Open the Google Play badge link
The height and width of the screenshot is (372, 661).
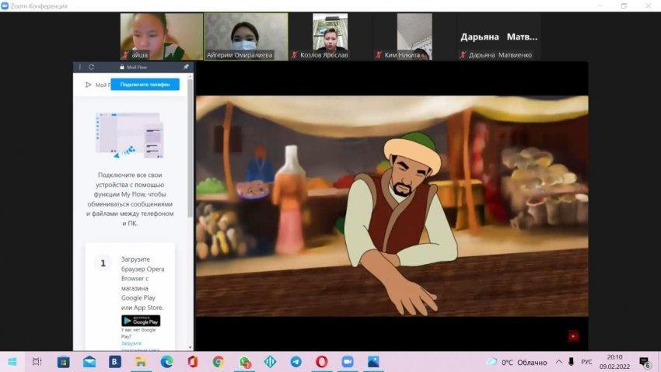pyautogui.click(x=141, y=321)
